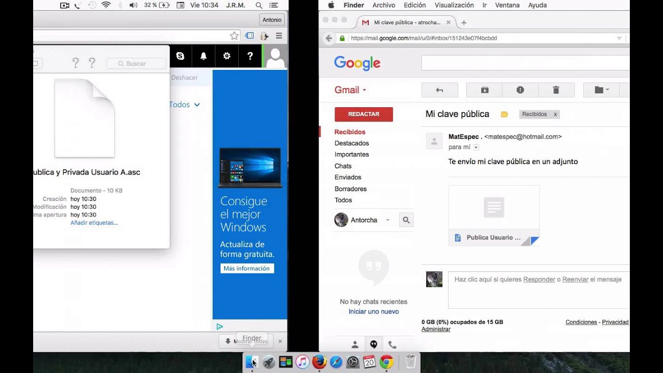This screenshot has height=373, width=663.
Task: Click the Wi-Fi icon in menu bar
Action: point(106,5)
